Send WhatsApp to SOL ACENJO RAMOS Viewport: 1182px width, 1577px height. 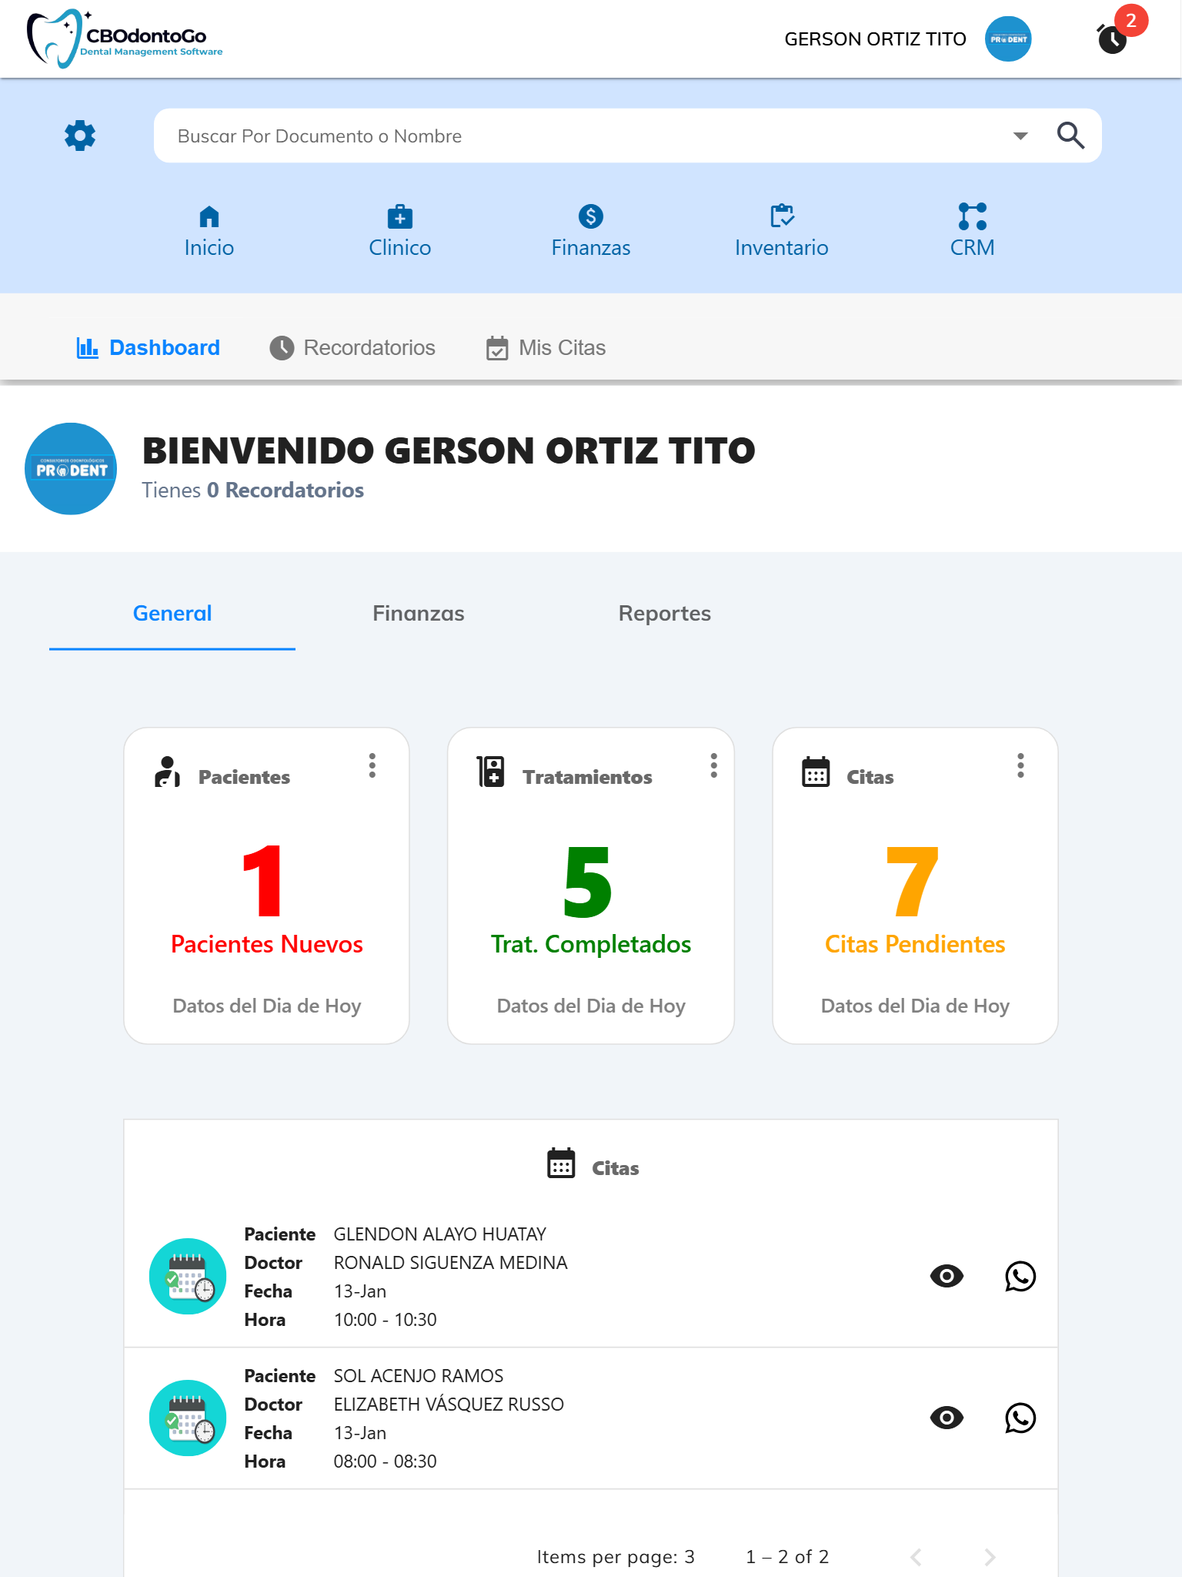(x=1020, y=1418)
